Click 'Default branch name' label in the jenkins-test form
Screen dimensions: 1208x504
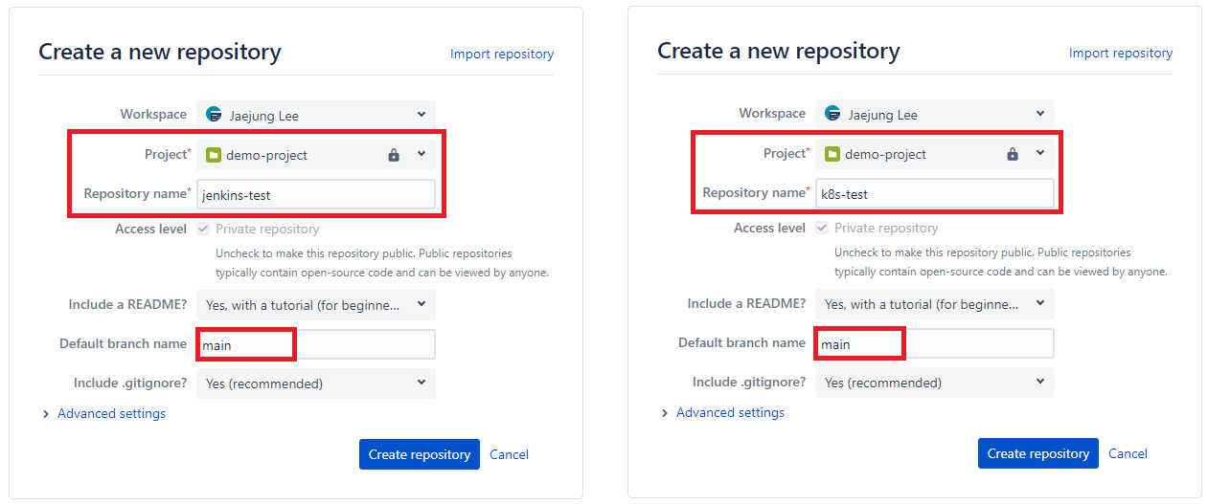coord(123,344)
